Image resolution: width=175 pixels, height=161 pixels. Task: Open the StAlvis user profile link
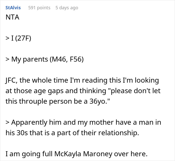coord(13,8)
